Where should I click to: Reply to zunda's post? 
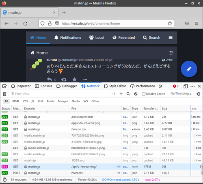(50, 80)
